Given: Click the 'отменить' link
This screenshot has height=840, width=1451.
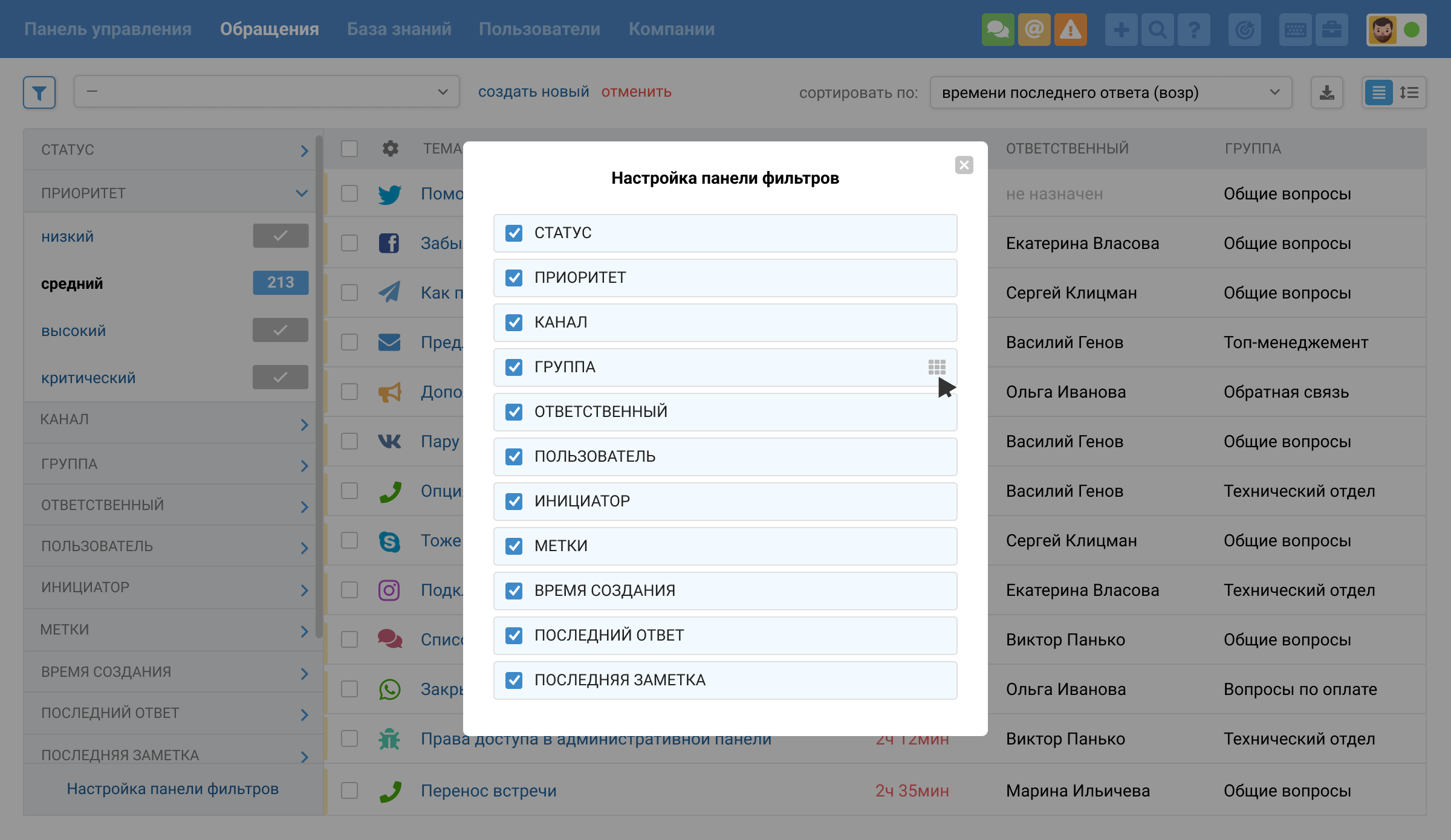Looking at the screenshot, I should (636, 92).
